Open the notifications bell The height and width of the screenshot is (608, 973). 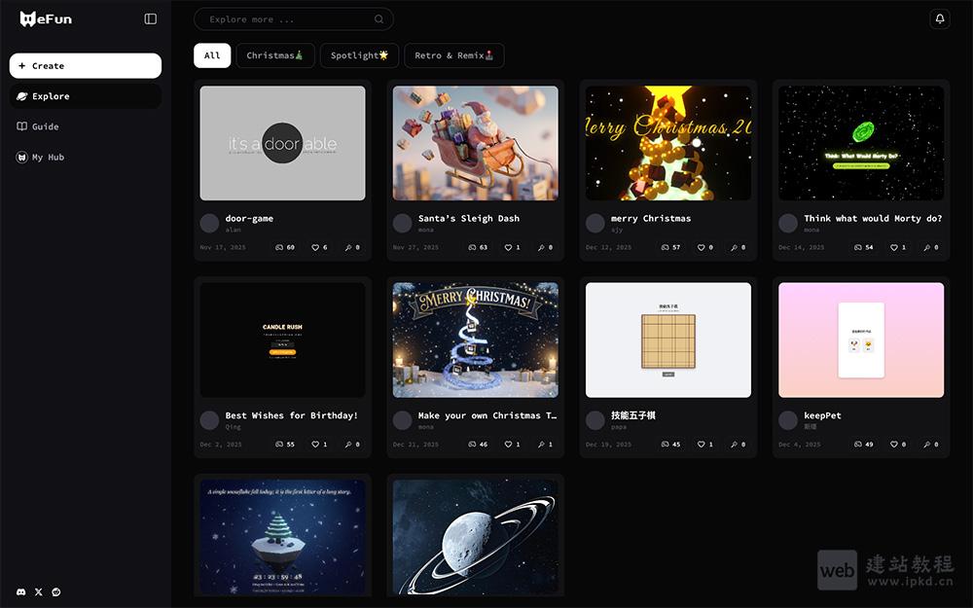coord(939,18)
